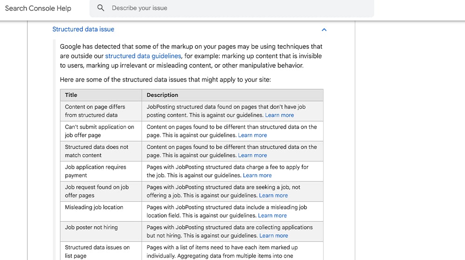Open the 'structured data guidelines' link
Image resolution: width=465 pixels, height=260 pixels.
[x=143, y=56]
